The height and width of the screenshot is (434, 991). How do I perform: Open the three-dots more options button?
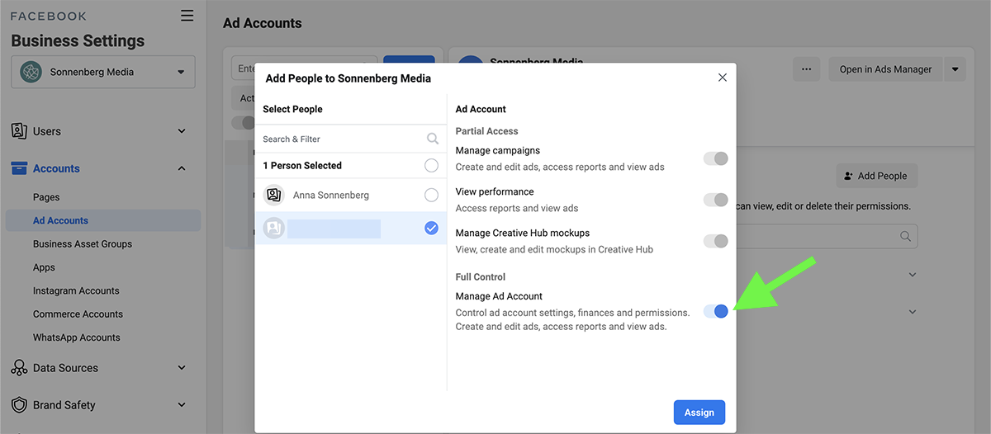(x=807, y=69)
